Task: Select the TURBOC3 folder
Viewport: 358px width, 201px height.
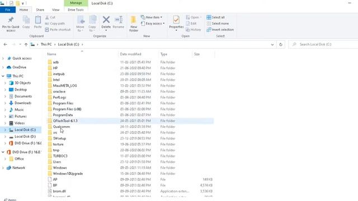Action: pos(60,156)
